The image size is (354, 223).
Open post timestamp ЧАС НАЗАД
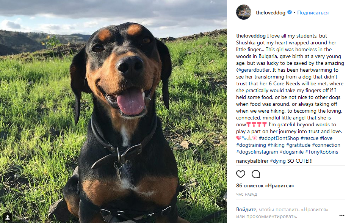click(x=246, y=194)
